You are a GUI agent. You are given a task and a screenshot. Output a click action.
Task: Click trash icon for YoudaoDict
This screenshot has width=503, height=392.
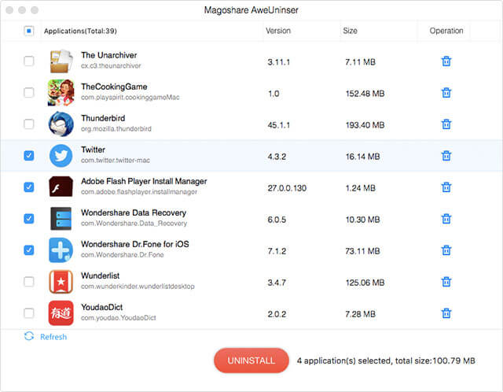tap(446, 313)
